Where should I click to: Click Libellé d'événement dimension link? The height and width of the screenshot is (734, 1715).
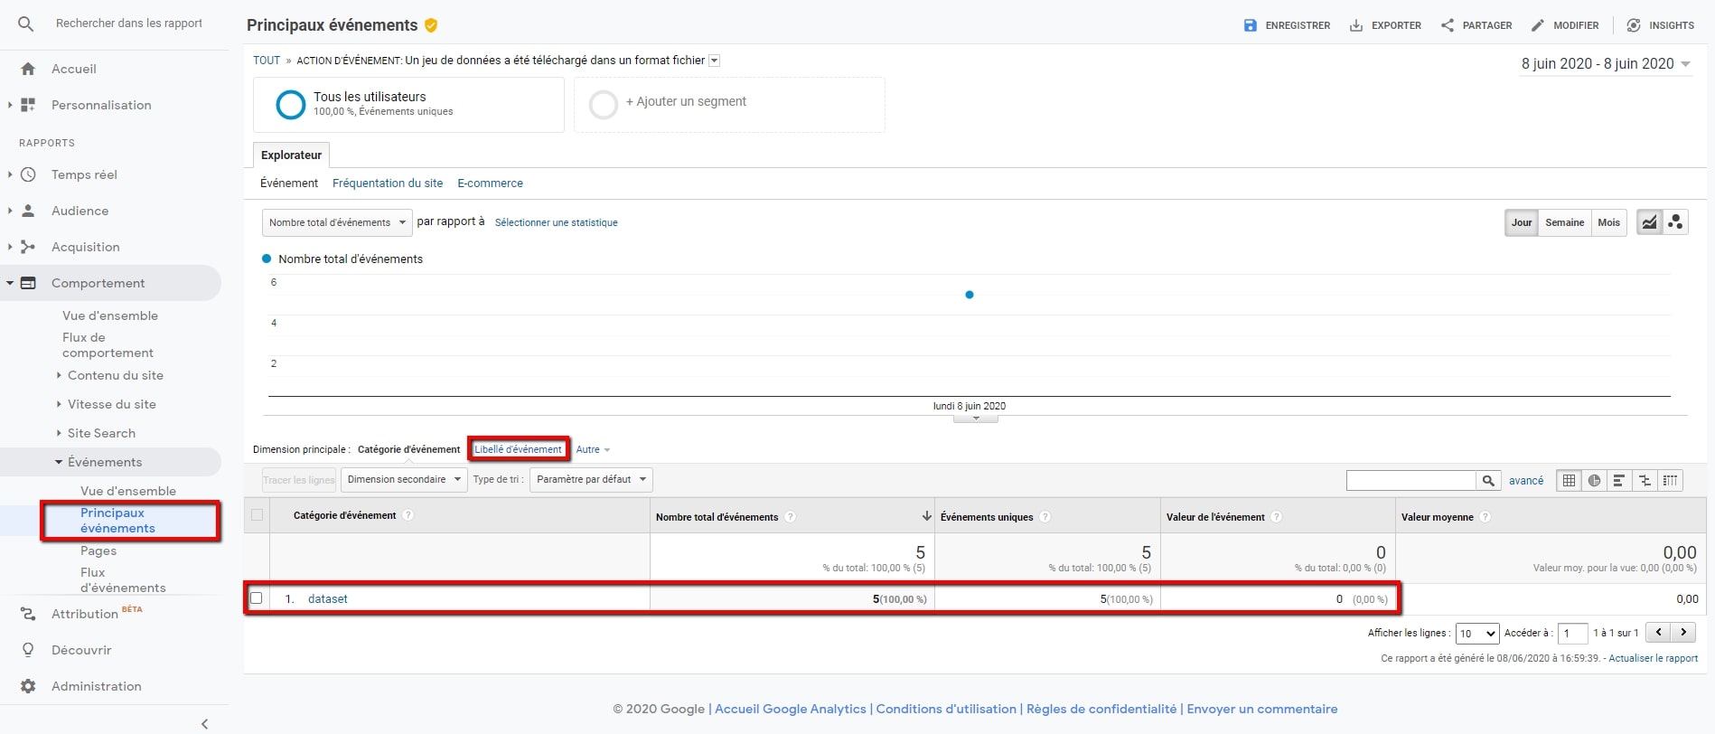pos(518,449)
